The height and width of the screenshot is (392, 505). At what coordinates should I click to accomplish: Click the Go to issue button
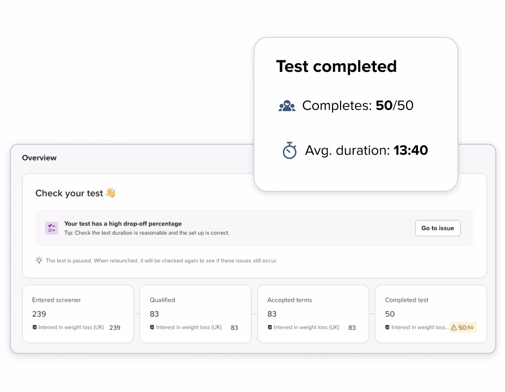click(x=438, y=228)
